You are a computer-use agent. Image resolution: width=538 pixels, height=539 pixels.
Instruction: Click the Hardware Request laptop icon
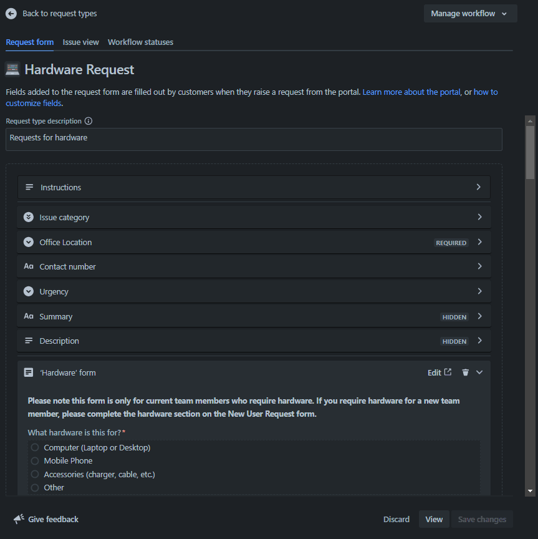pos(12,69)
